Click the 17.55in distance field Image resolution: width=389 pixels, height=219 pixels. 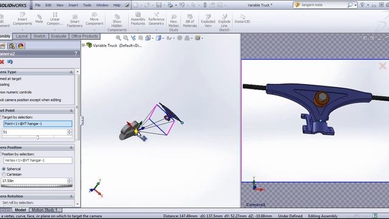click(34, 181)
